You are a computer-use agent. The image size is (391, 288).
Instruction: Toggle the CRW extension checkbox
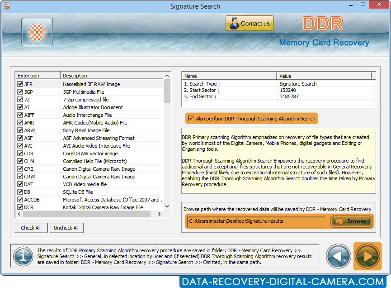click(20, 177)
